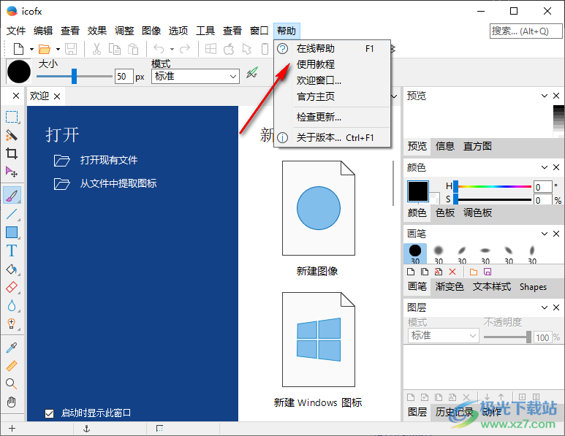Switch to the 直方图 tab
The width and height of the screenshot is (565, 436).
tap(477, 146)
